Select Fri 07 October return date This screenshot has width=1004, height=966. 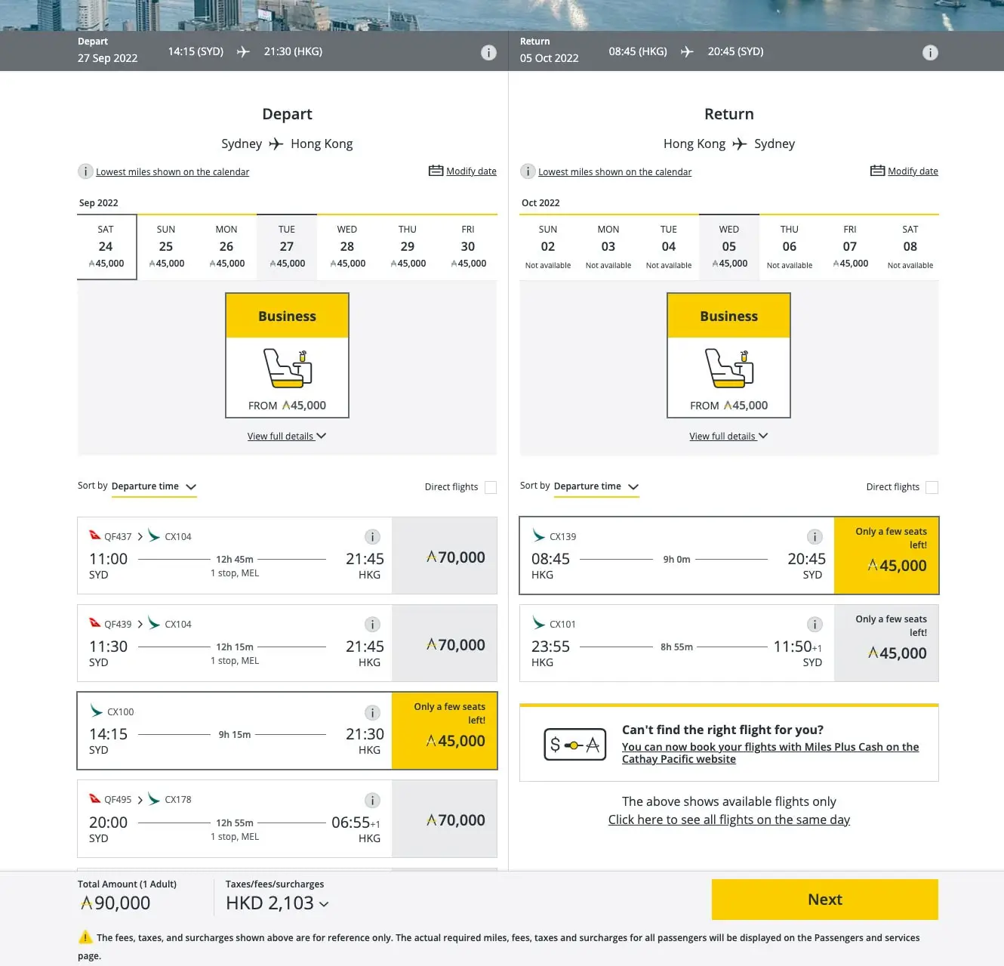pos(850,247)
